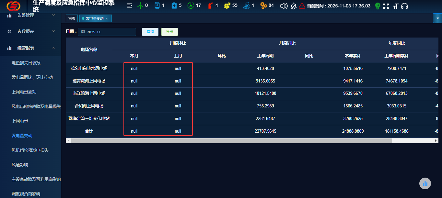Open the headset support icon

404,6
